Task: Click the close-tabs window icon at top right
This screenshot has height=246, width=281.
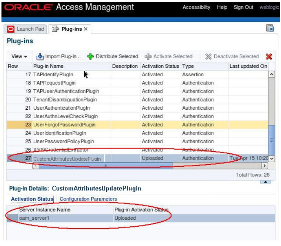Action: [x=270, y=28]
